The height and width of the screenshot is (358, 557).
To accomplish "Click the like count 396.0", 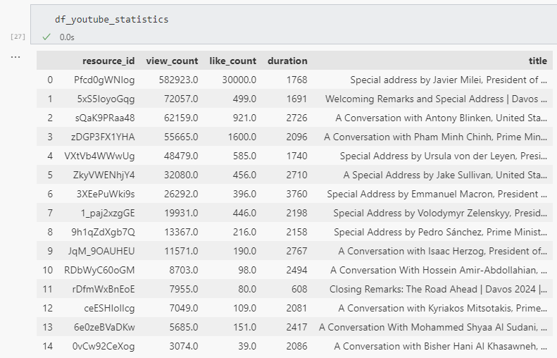I will [244, 194].
